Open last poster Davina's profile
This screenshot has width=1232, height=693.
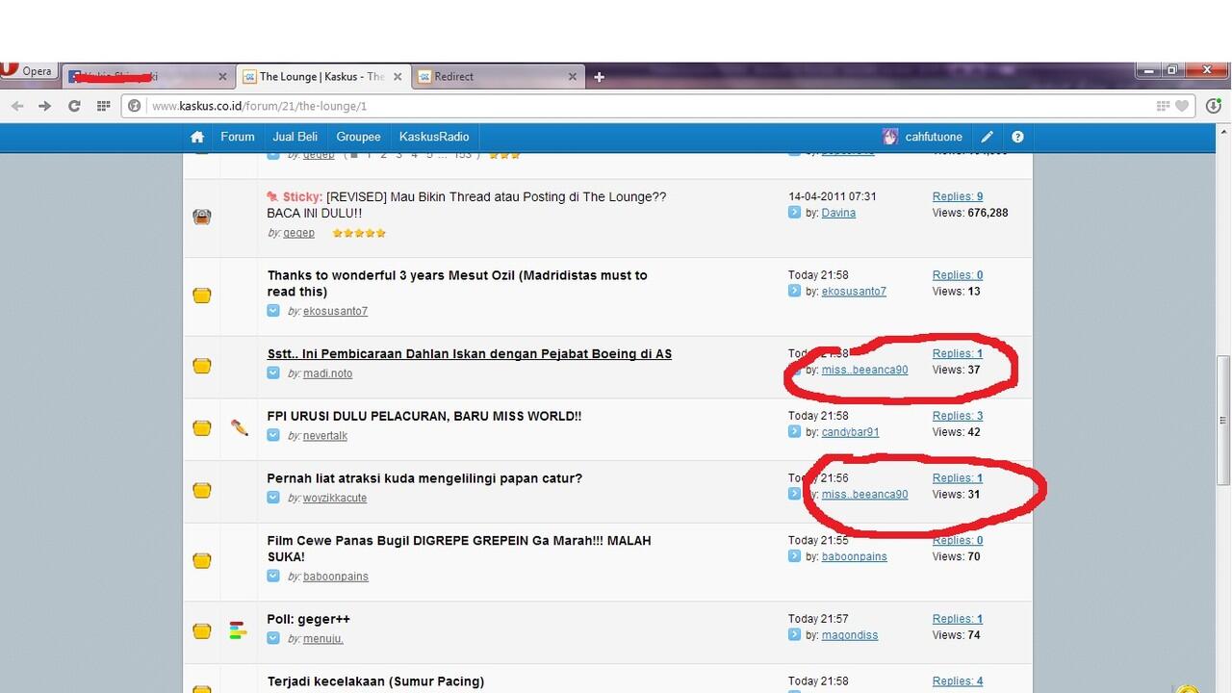pos(838,213)
